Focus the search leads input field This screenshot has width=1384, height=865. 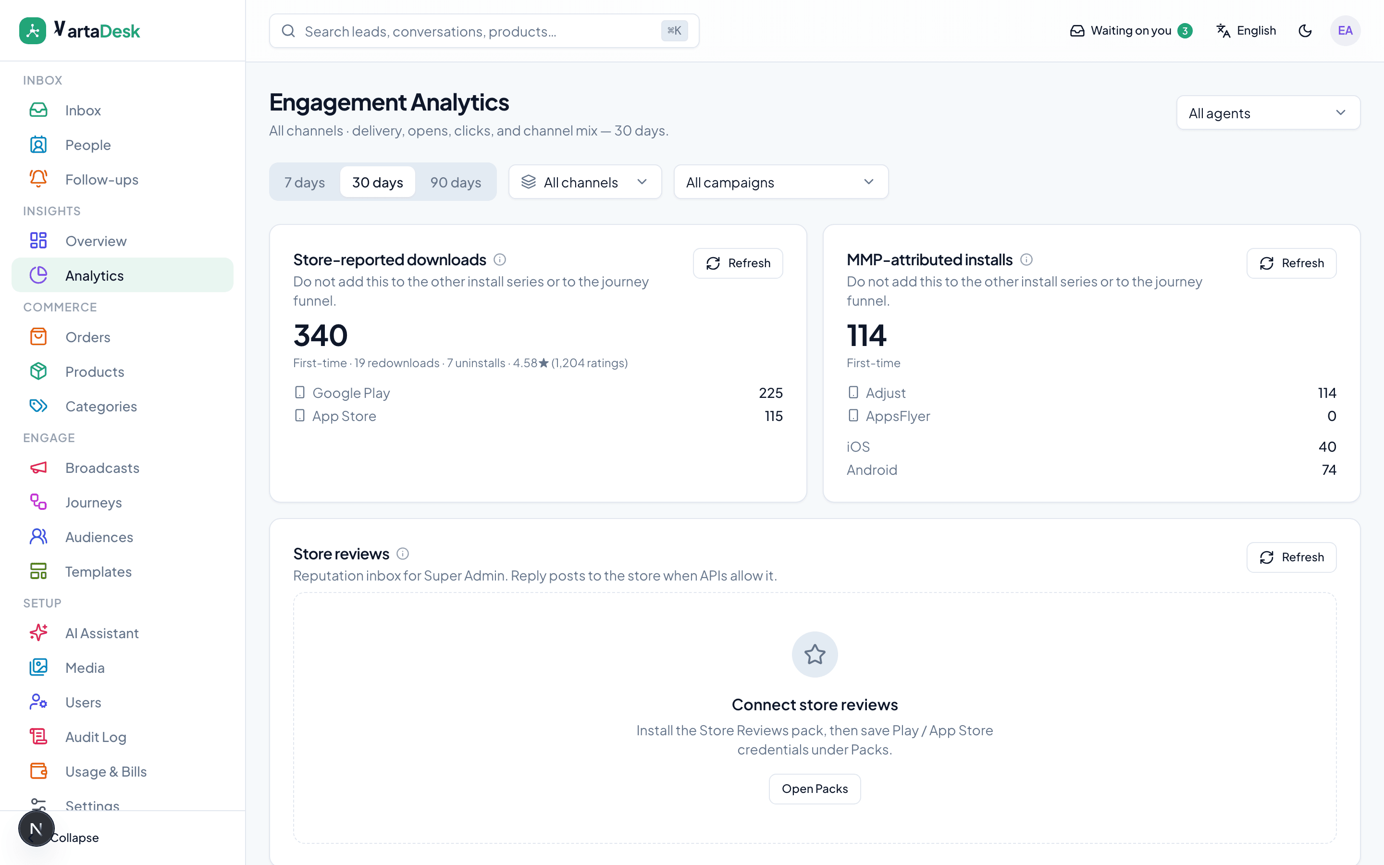pos(484,31)
